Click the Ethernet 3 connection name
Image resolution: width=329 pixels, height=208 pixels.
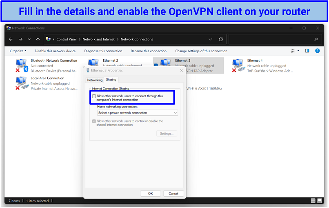(182, 60)
